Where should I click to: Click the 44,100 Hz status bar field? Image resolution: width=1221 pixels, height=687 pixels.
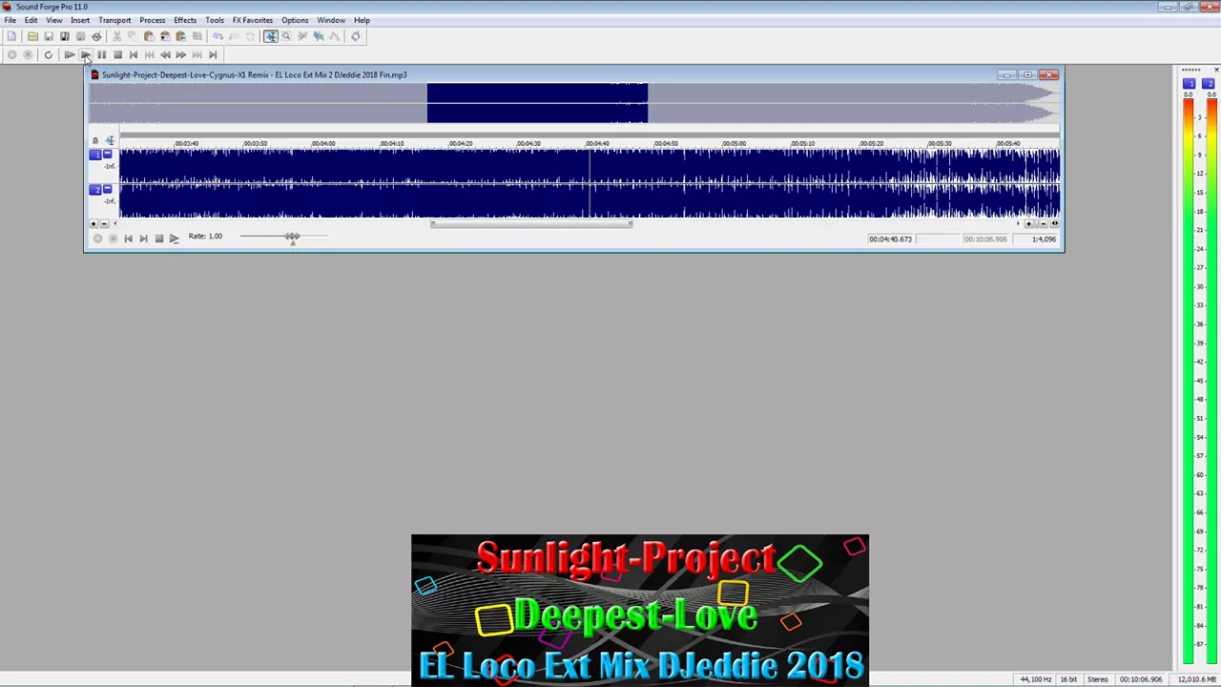pyautogui.click(x=1036, y=679)
